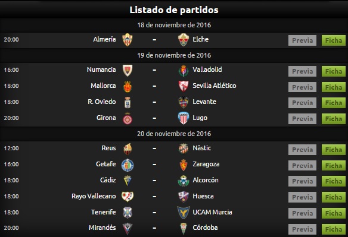This screenshot has height=237, width=348.
Task: Click the 20 de noviembre de 2016 header
Action: pos(174,134)
